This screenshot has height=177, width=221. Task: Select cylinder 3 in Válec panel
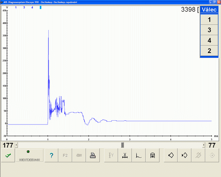(x=209, y=30)
